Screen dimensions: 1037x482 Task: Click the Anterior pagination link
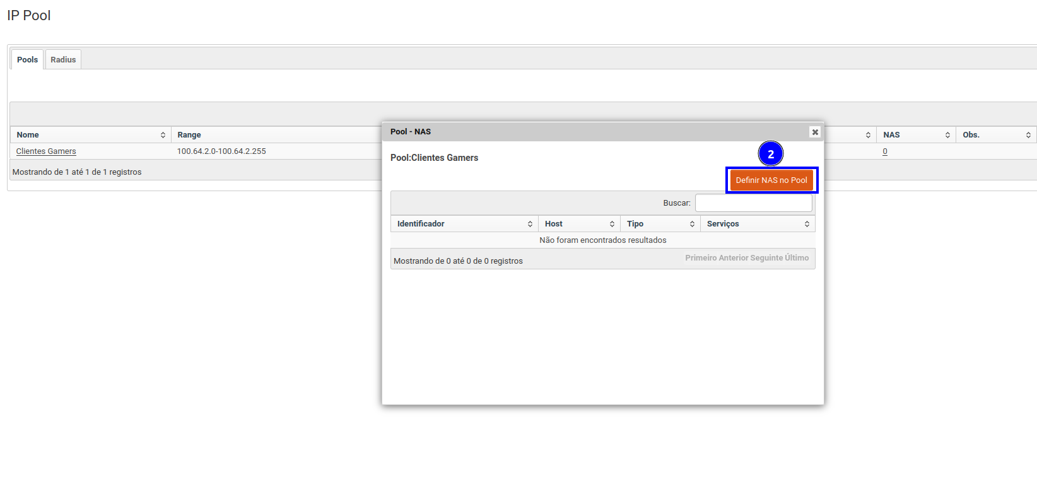[733, 258]
